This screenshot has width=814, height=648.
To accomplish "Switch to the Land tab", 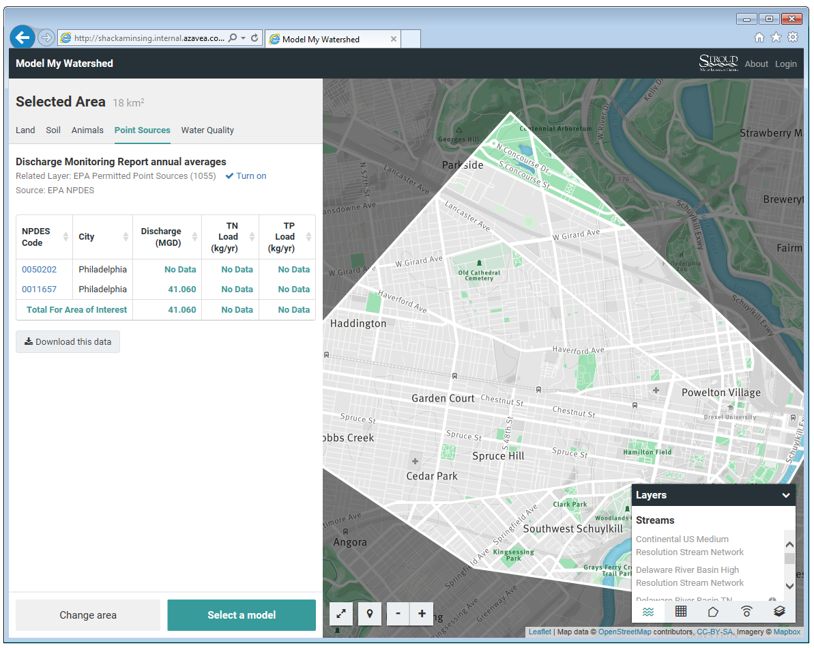I will coord(25,130).
